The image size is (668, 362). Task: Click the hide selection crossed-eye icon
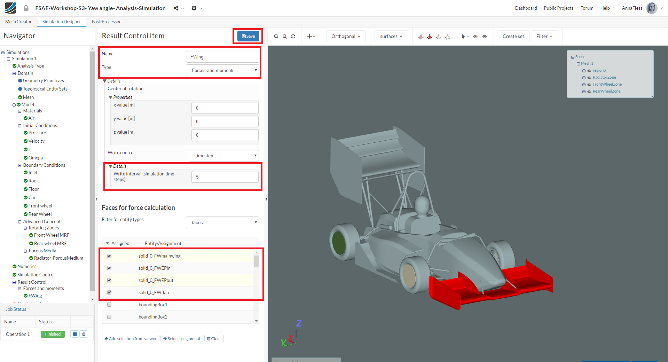click(x=476, y=37)
